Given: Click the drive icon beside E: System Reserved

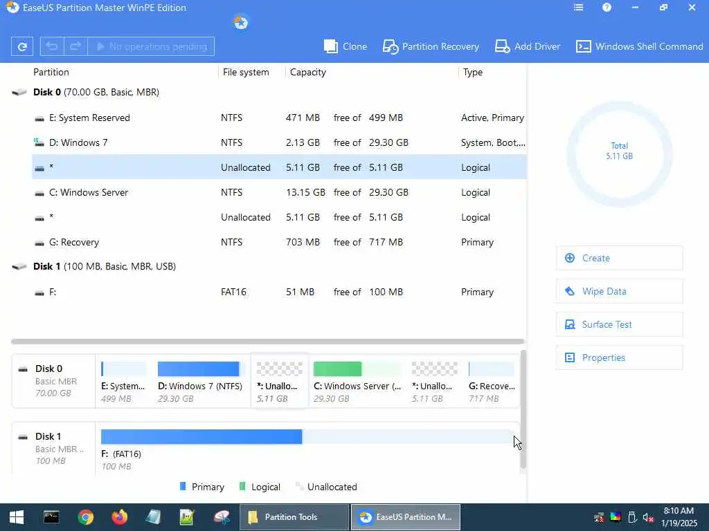Looking at the screenshot, I should pos(39,119).
